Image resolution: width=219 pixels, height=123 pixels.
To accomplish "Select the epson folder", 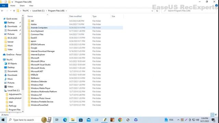I will click(34, 41).
